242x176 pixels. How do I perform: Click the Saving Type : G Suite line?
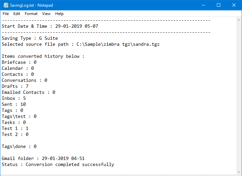30,38
